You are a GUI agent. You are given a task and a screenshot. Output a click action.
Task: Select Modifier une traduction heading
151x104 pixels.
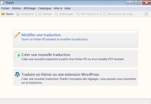coord(41,35)
